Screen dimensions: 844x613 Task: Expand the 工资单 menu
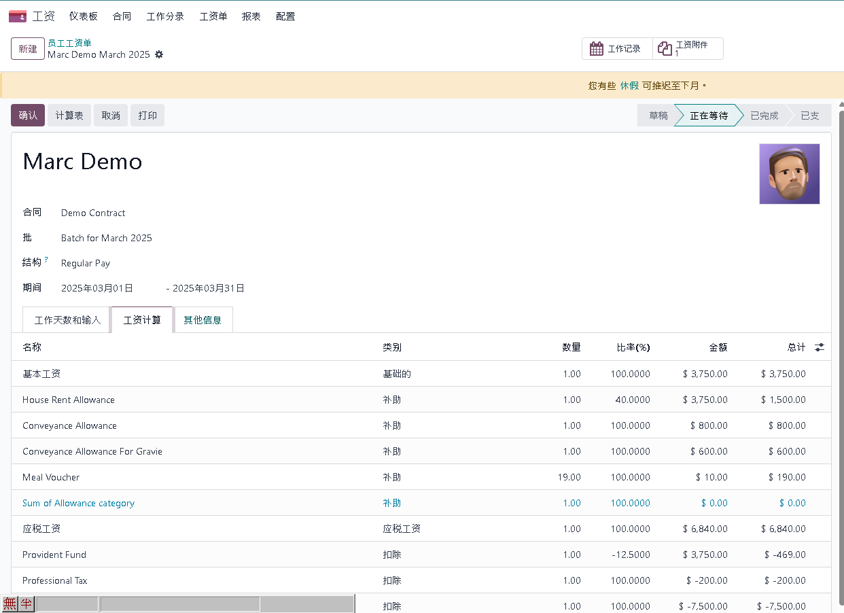pyautogui.click(x=213, y=16)
